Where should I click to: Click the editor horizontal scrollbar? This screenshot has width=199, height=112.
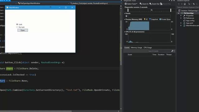tap(36, 111)
